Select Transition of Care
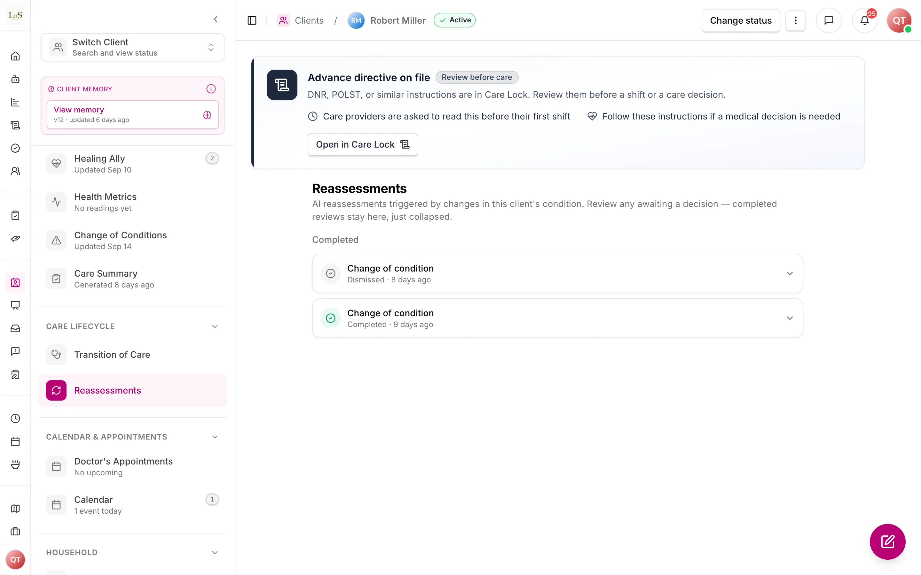Screen dimensions: 921x575 (x=132, y=355)
